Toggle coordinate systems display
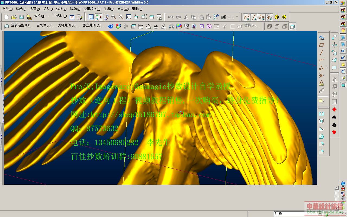347x217 pixels. [x=269, y=17]
